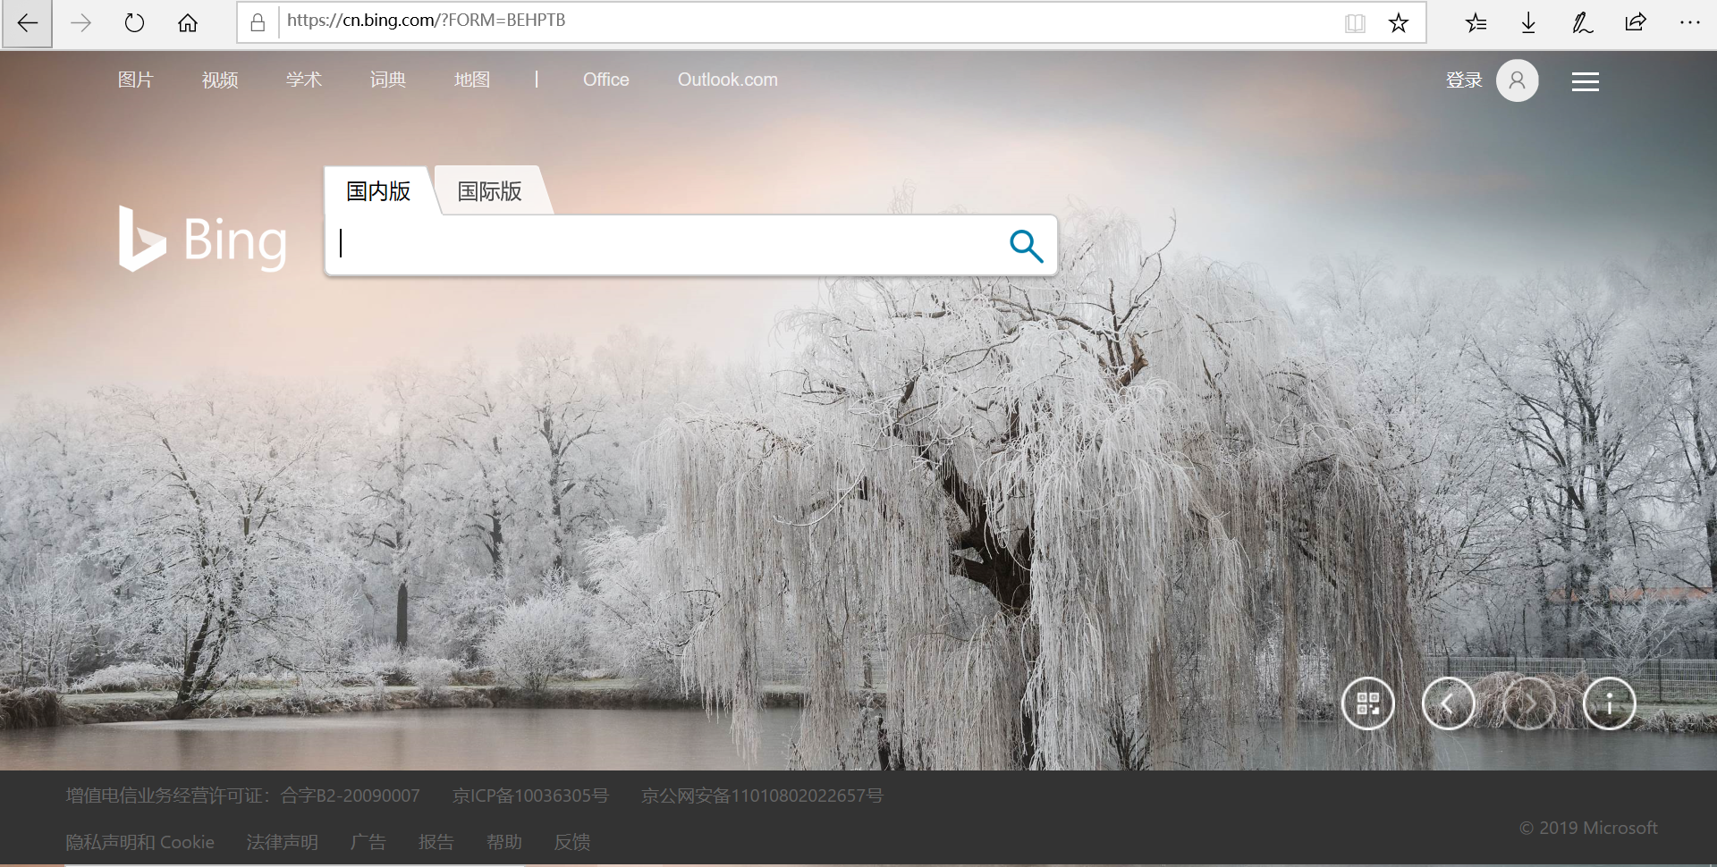Refresh the current page

134,23
